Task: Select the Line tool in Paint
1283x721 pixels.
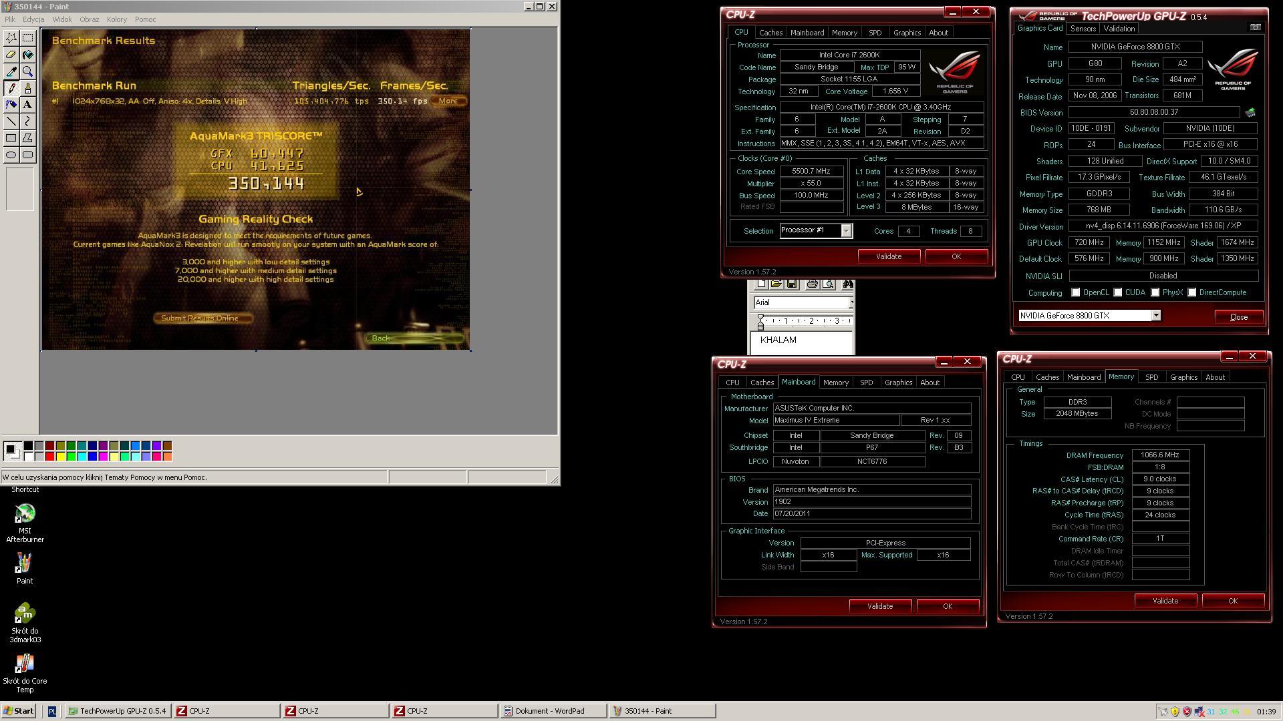Action: (11, 122)
